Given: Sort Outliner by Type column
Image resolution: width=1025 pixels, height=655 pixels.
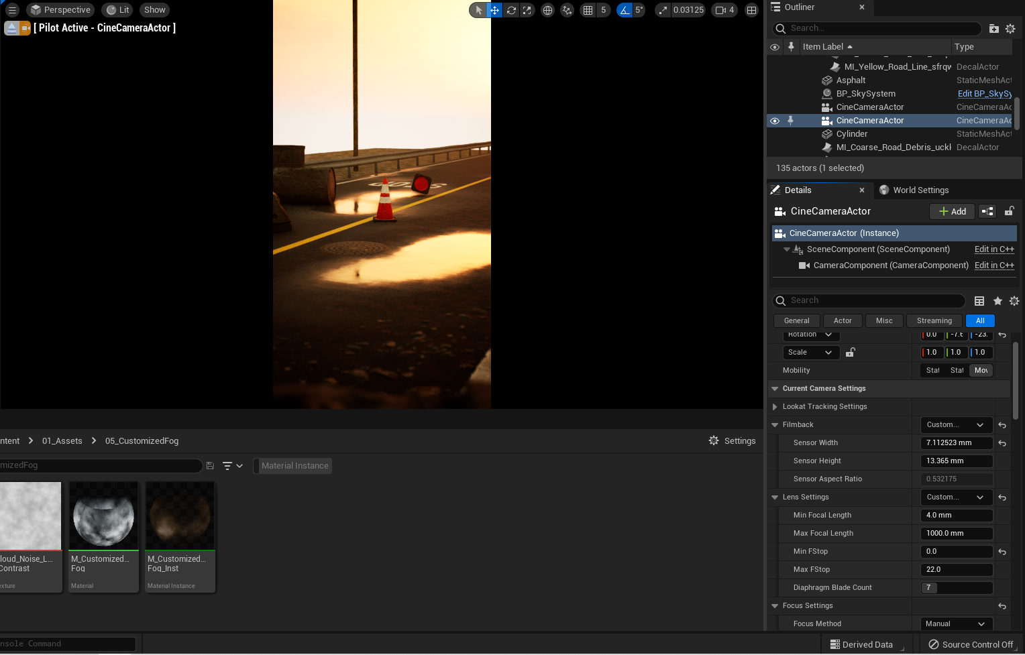Looking at the screenshot, I should (x=982, y=47).
